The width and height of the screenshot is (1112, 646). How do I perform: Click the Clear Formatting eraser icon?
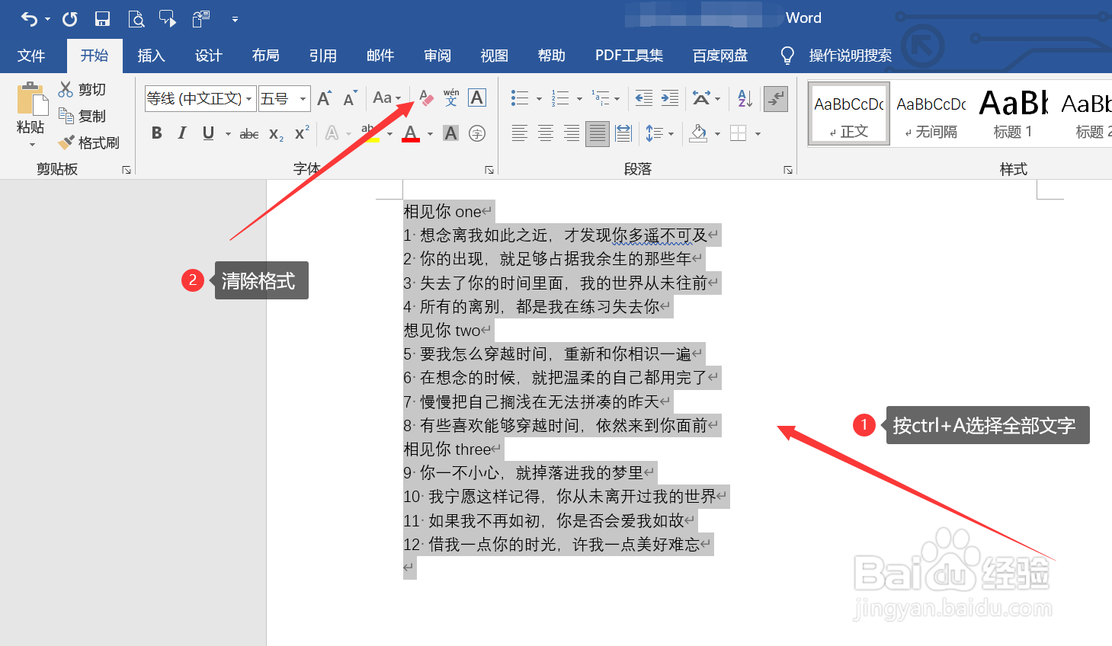click(425, 98)
